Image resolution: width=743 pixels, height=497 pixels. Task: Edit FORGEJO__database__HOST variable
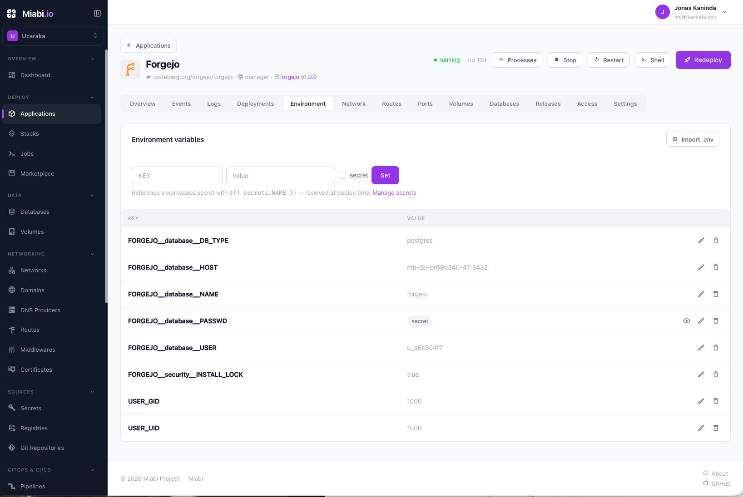701,267
